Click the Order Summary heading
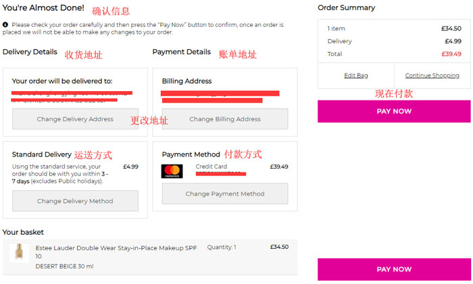 (x=346, y=8)
